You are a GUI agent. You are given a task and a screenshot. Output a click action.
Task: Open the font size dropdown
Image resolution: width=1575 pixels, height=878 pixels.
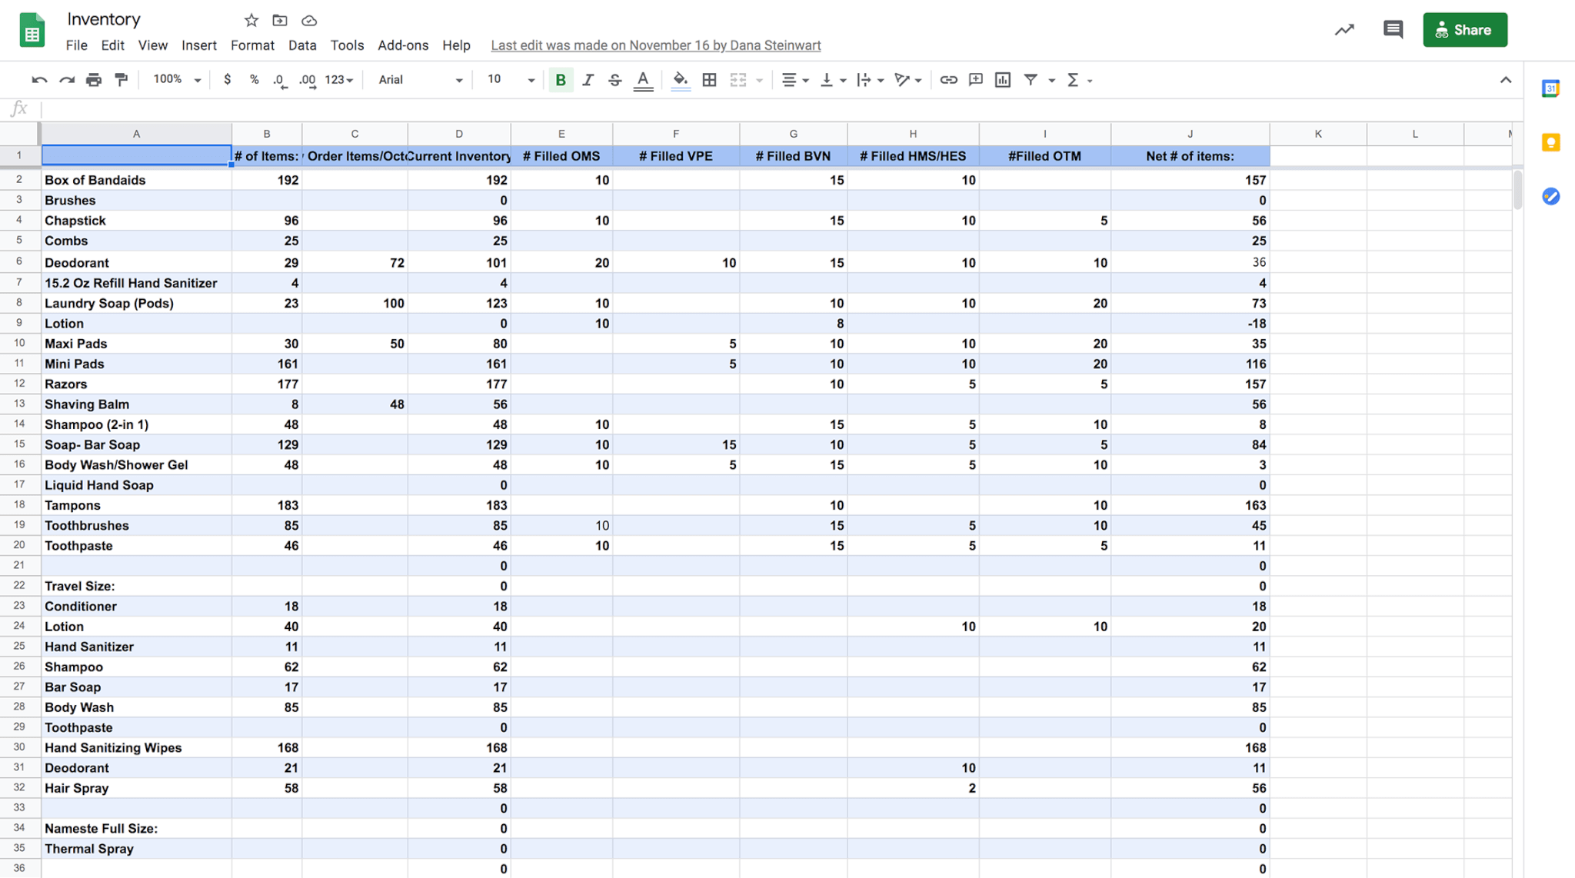tap(510, 80)
